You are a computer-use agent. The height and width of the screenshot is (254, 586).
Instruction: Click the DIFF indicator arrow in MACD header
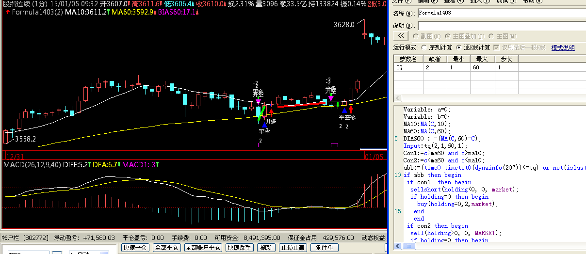pos(90,165)
